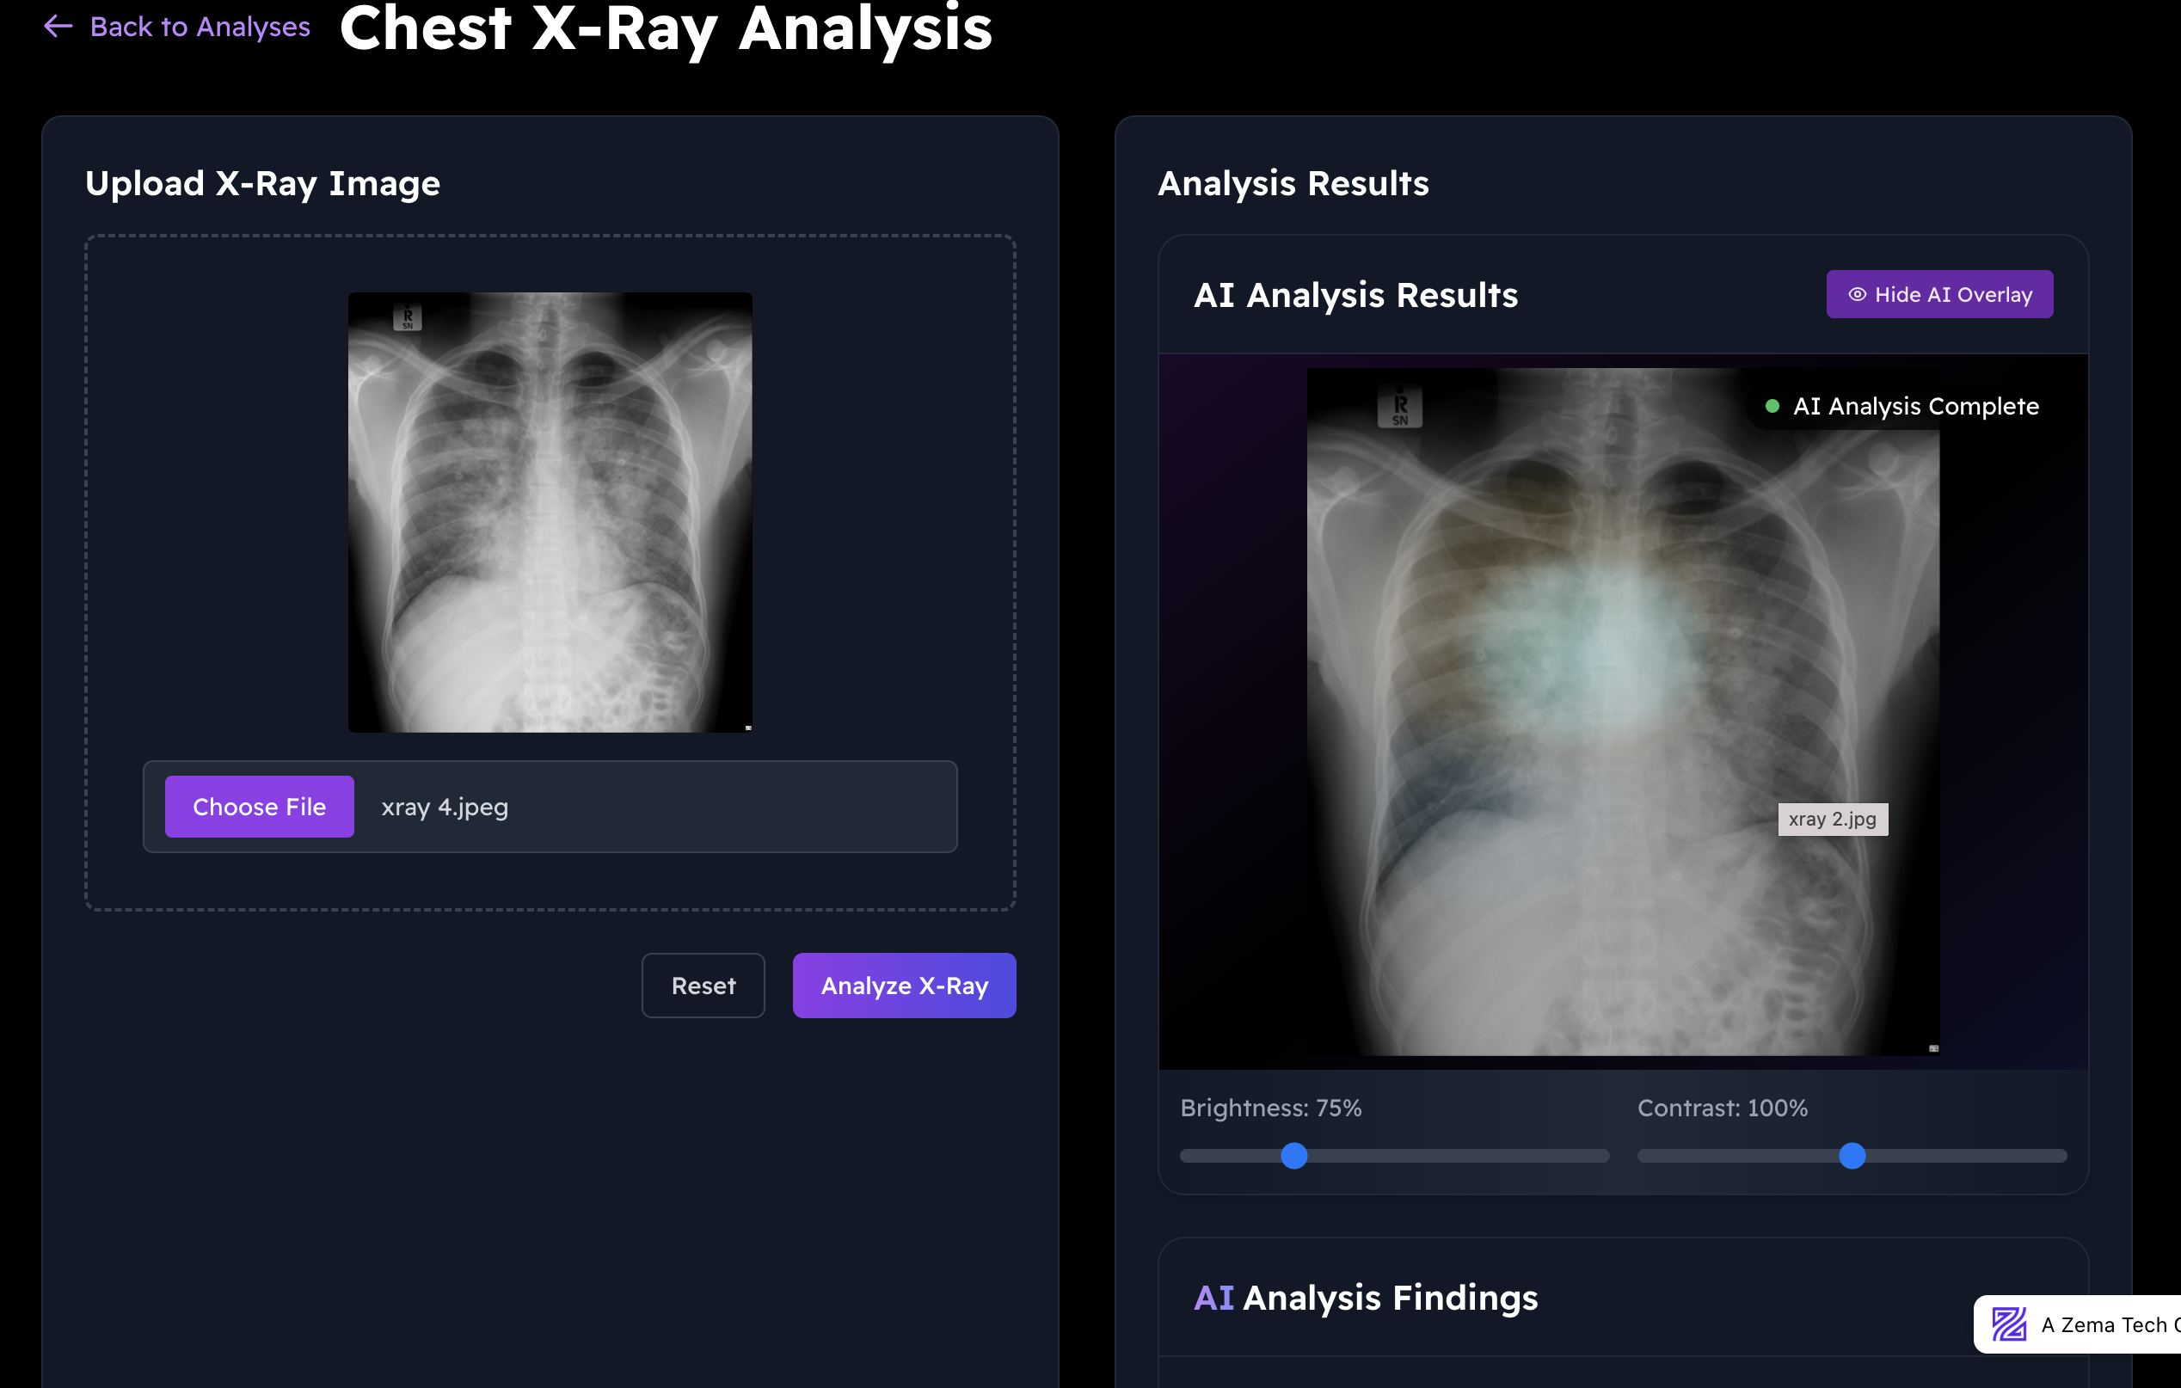Screen dimensions: 2181x1388
Task: Toggle the AI overlay visibility off
Action: [x=1939, y=294]
